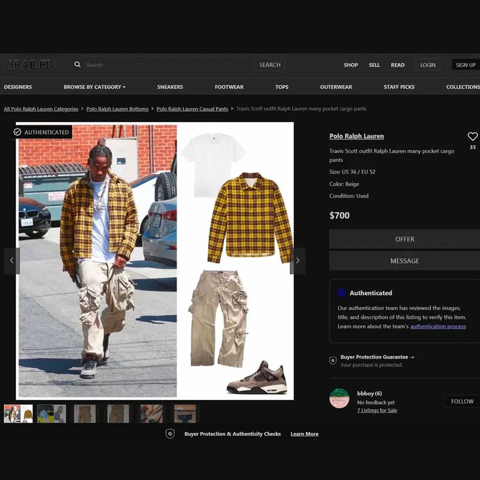Go to the FOOTWEAR category

coord(229,87)
